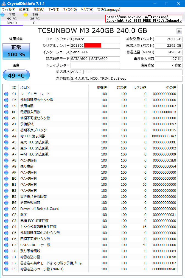185x278 pixels.
Task: Click the row name 書き込み禁止モードまでの残り予備ブロッ
Action: tap(51, 263)
